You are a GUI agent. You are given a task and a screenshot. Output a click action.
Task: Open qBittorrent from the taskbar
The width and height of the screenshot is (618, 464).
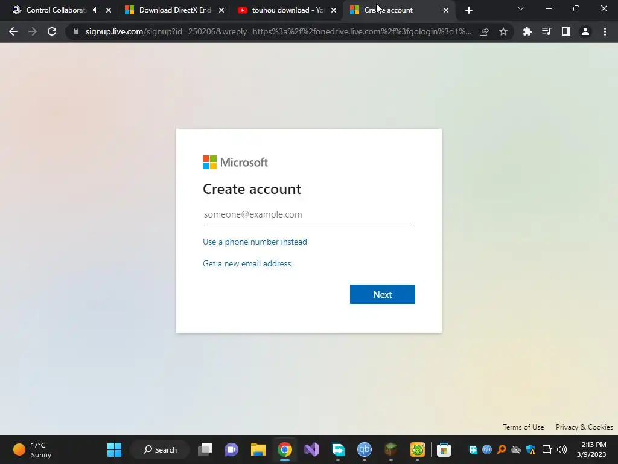pos(365,449)
